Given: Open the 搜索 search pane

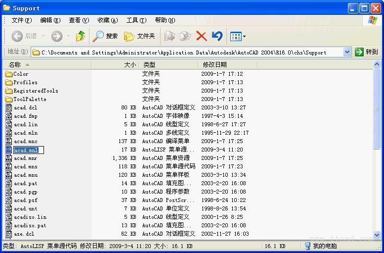Looking at the screenshot, I should pos(105,36).
